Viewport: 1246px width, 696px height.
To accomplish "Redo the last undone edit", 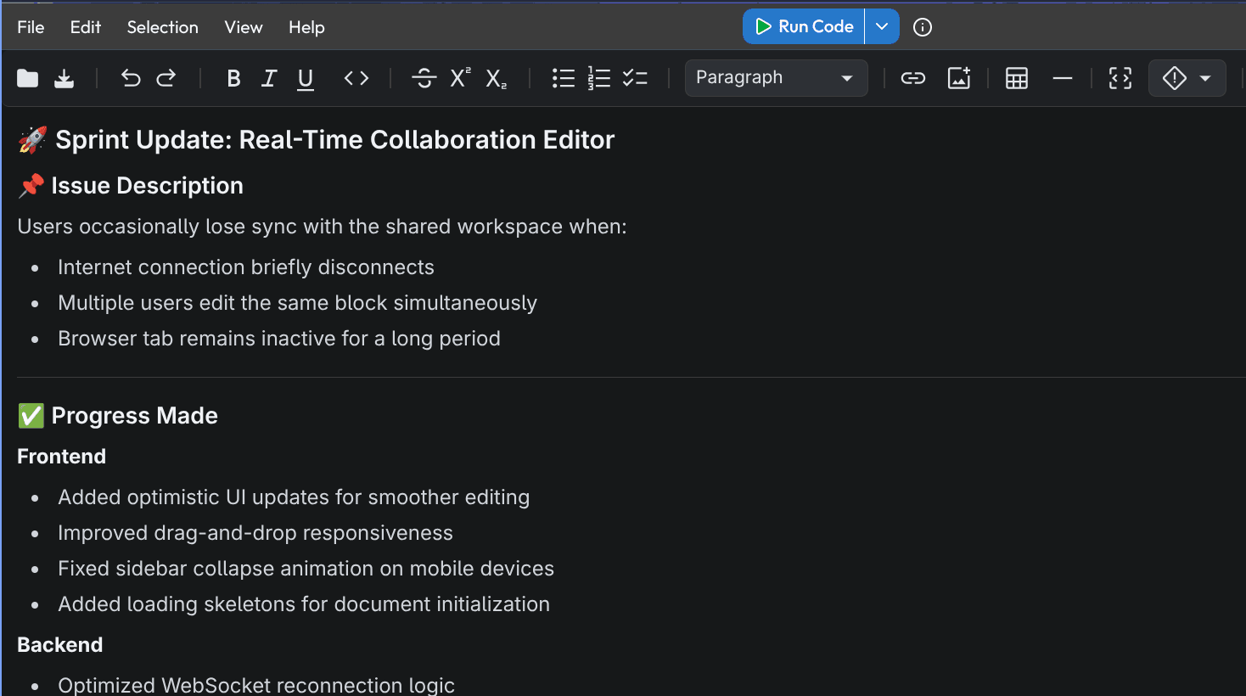I will [x=166, y=79].
